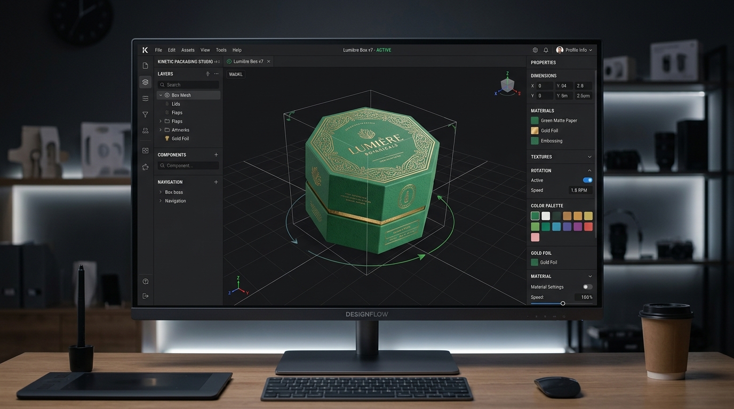
Task: Select the Embossing material
Action: pyautogui.click(x=547, y=141)
